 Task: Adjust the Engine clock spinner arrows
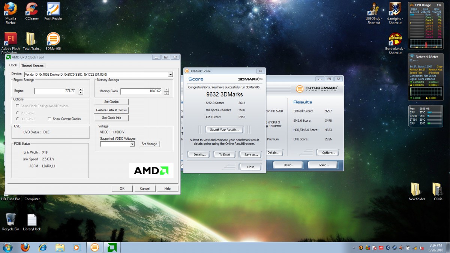coord(81,91)
